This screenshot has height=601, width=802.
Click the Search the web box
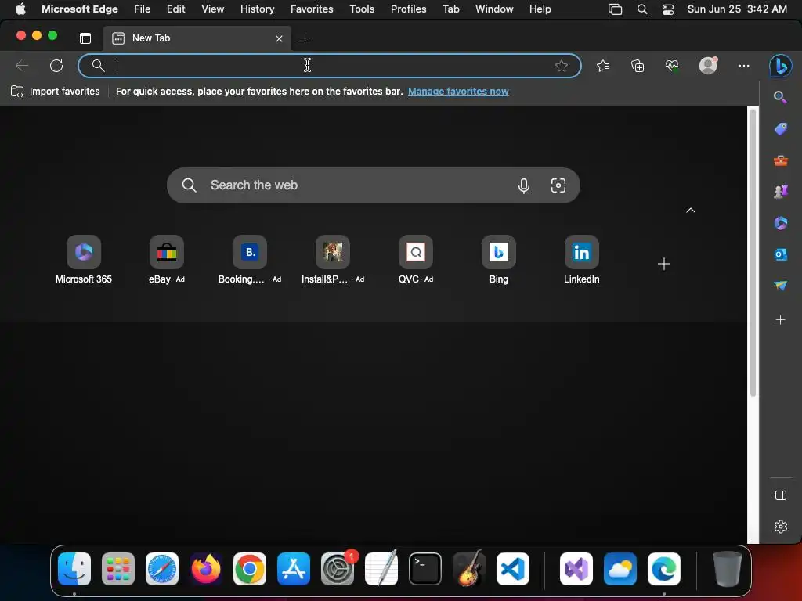[374, 185]
